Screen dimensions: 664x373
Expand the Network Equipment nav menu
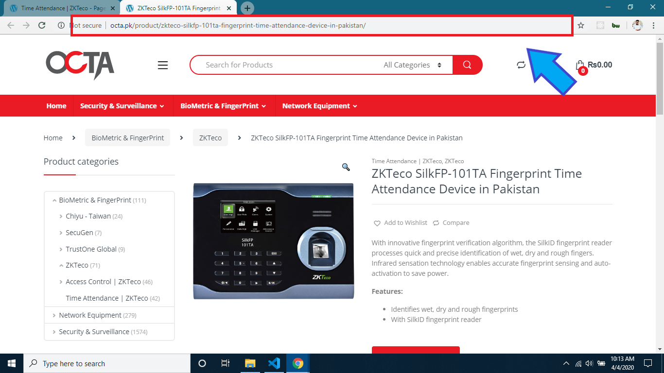click(320, 106)
